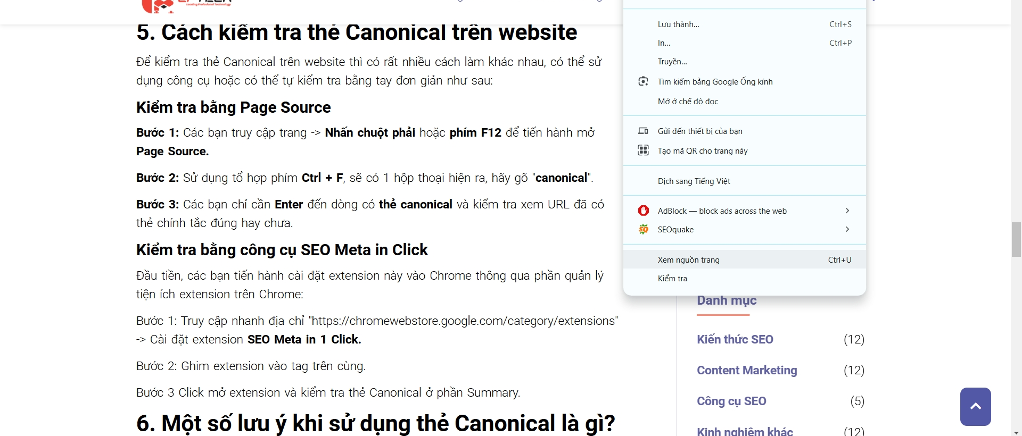
Task: Click the QR code icon
Action: (643, 150)
